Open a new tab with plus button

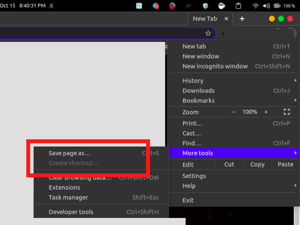click(x=242, y=19)
